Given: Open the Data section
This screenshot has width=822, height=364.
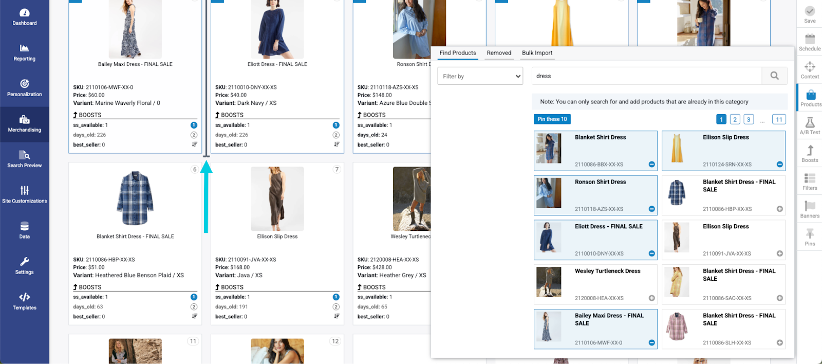Looking at the screenshot, I should coord(25,230).
